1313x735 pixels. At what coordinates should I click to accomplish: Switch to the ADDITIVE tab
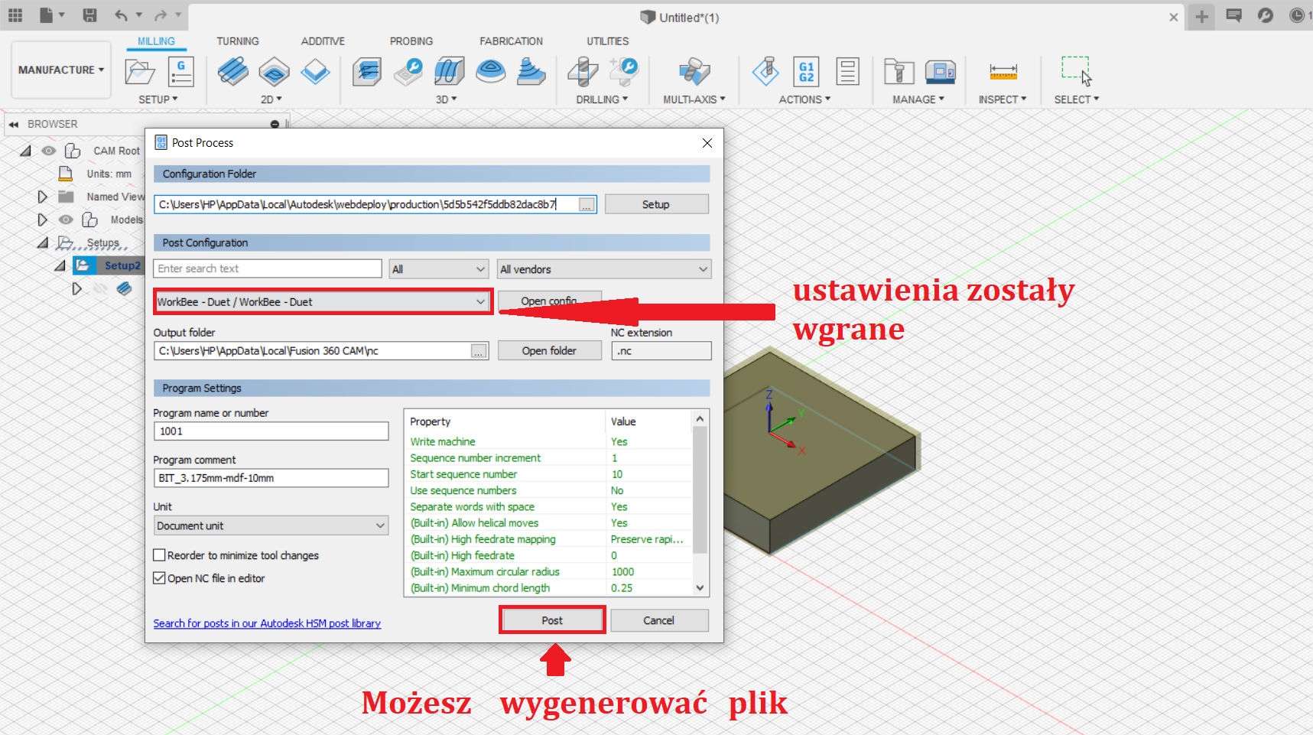tap(323, 41)
